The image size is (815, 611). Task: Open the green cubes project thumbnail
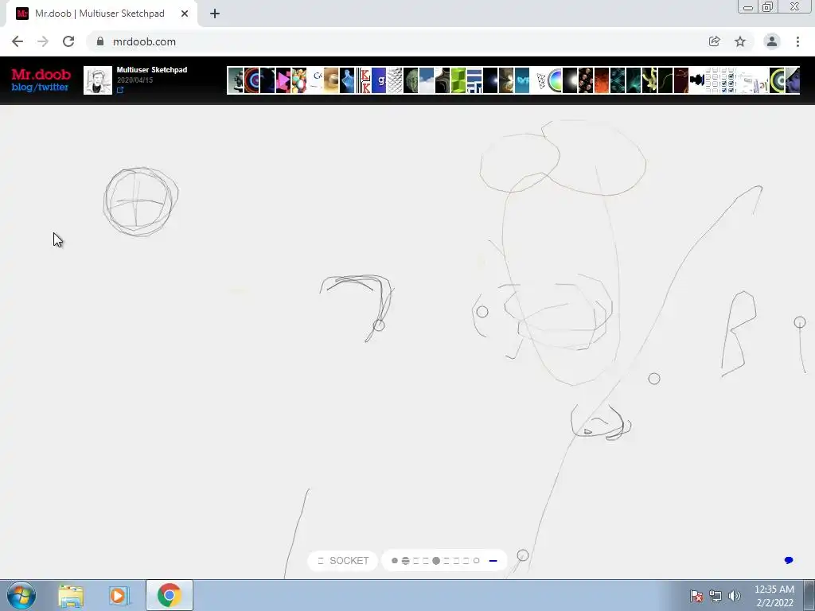[x=458, y=80]
